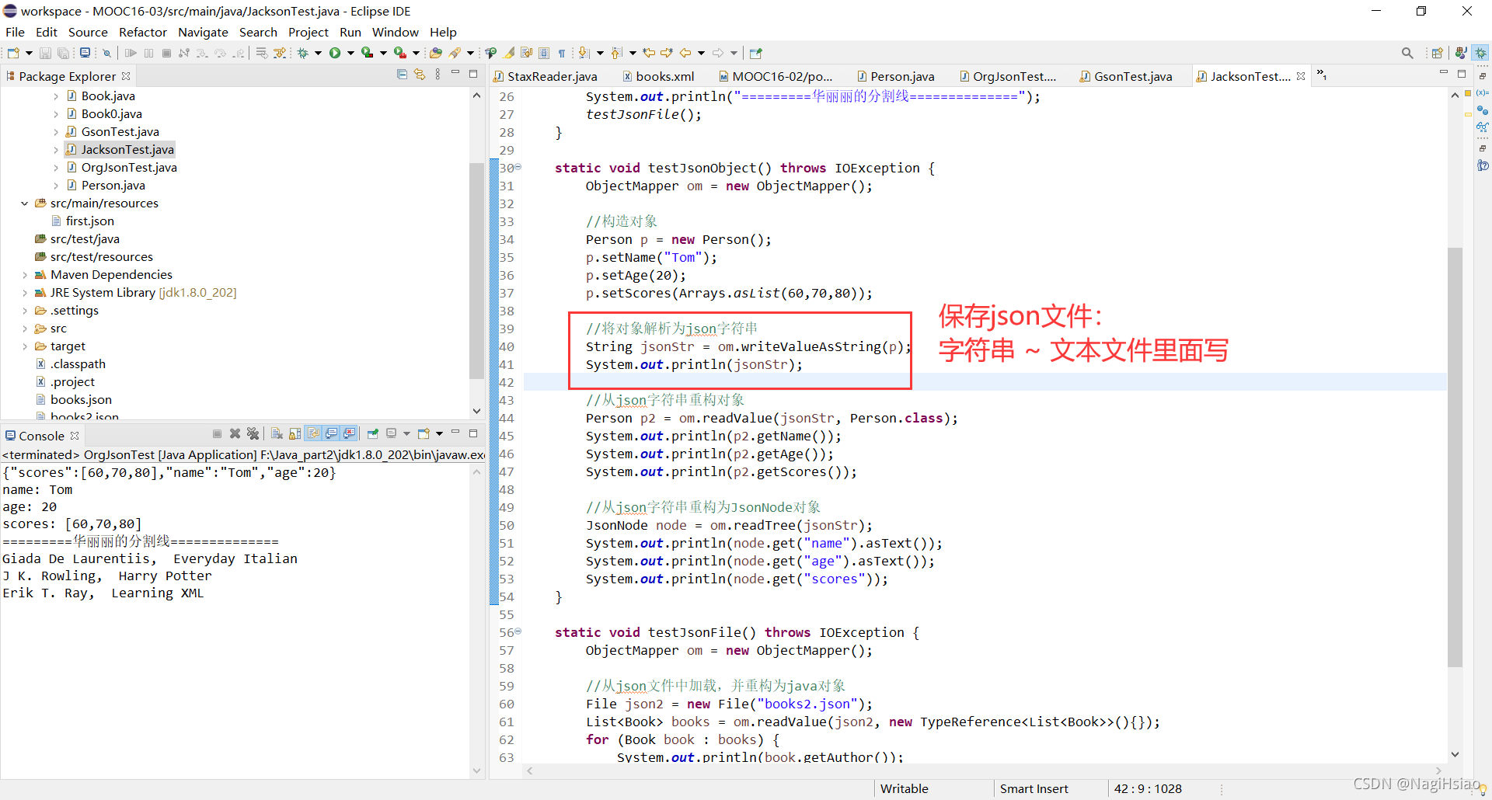Collapse testJsonObject method fold marker
The width and height of the screenshot is (1492, 800).
click(x=518, y=167)
